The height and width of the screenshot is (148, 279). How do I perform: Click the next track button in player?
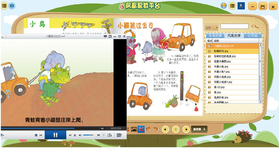[70, 135]
